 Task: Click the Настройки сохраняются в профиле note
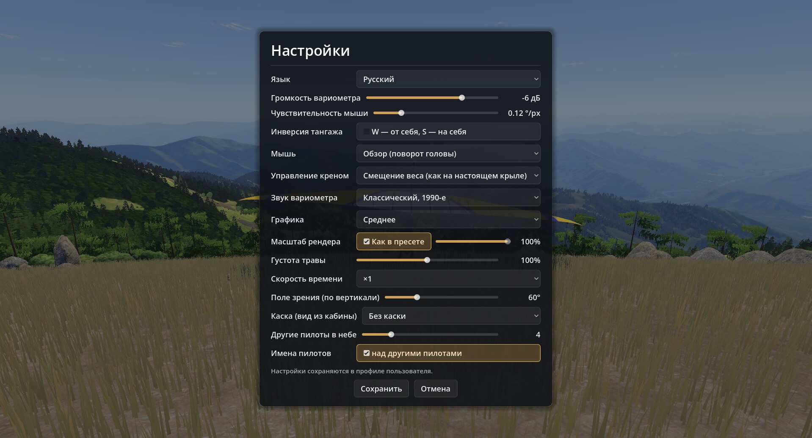point(352,371)
